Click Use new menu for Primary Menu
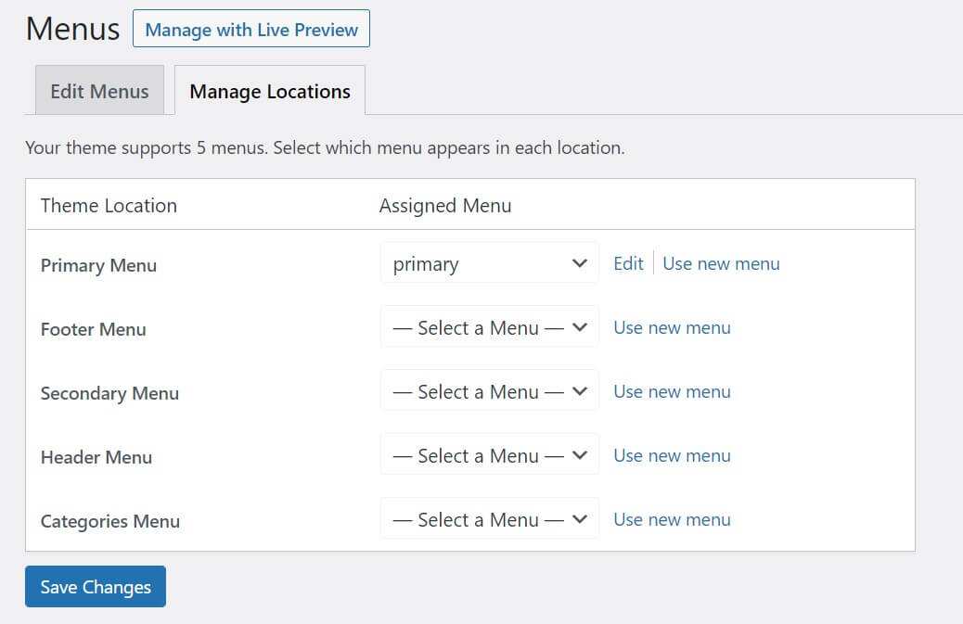963x624 pixels. [721, 263]
